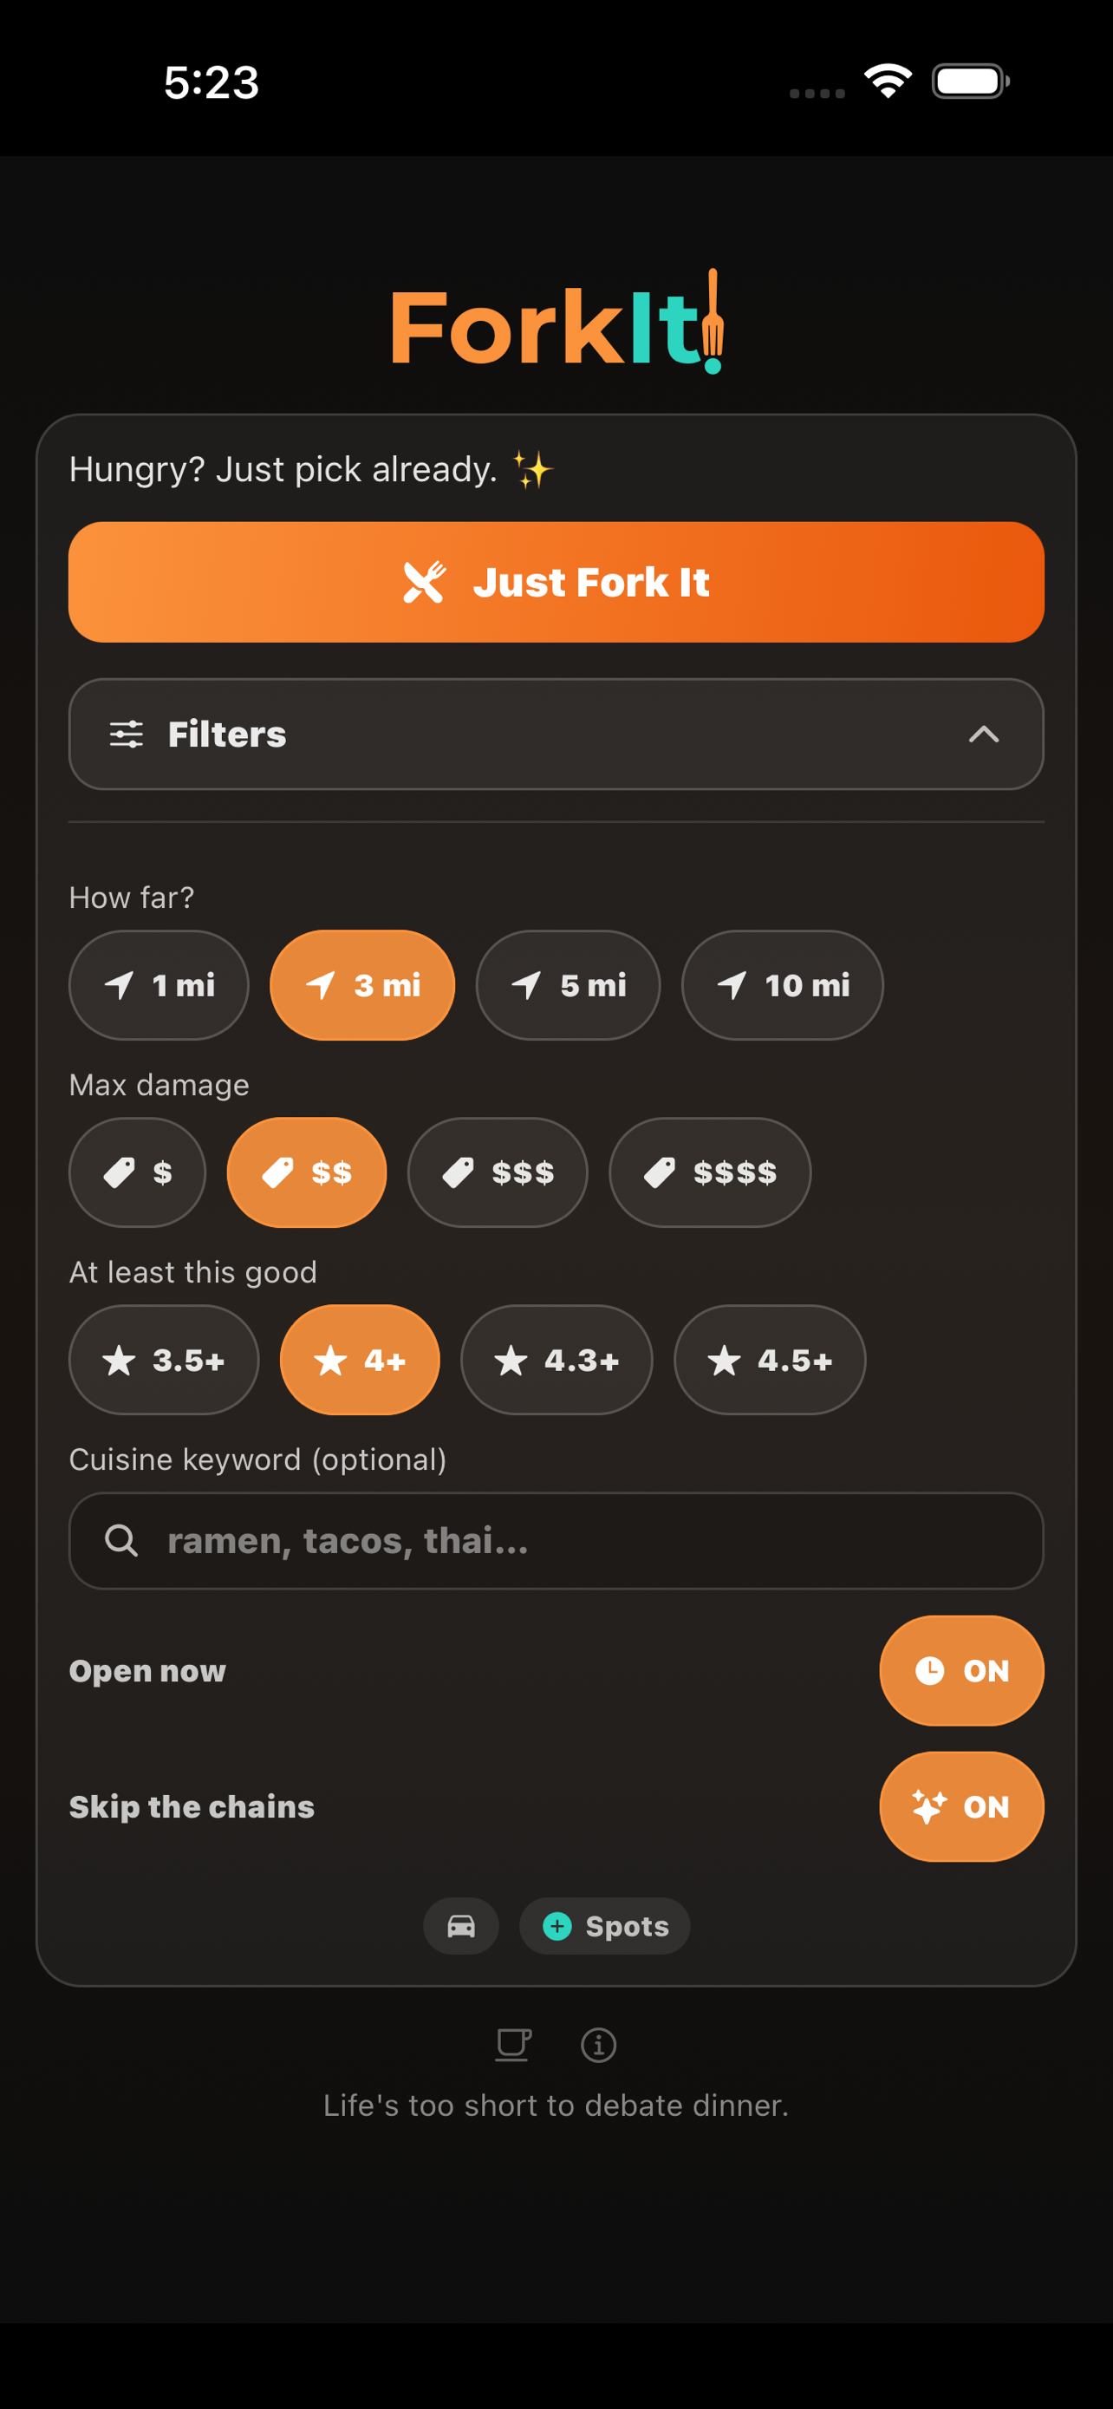Select the 1 mi distance chip
The width and height of the screenshot is (1113, 2409).
tap(159, 985)
